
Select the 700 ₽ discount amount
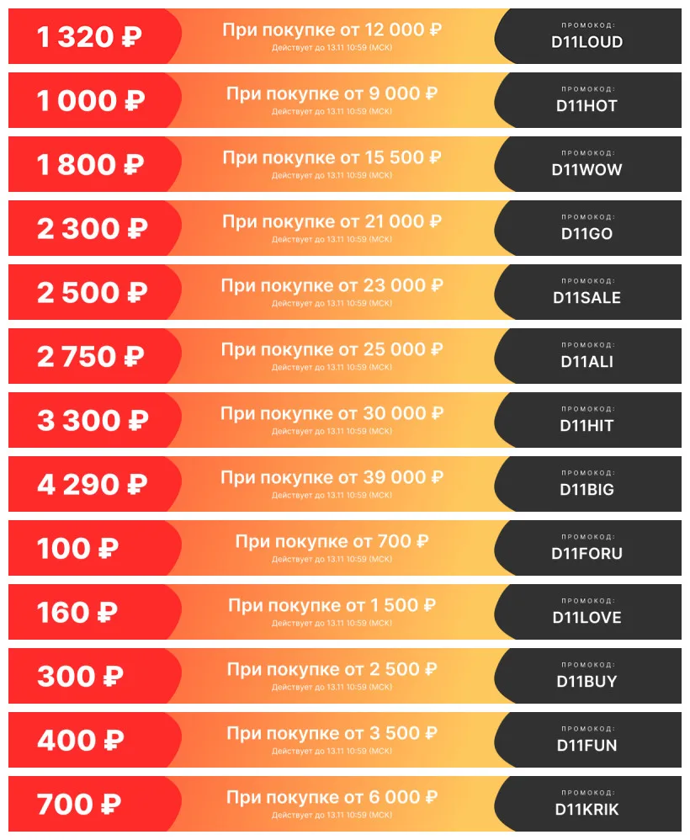tap(80, 805)
